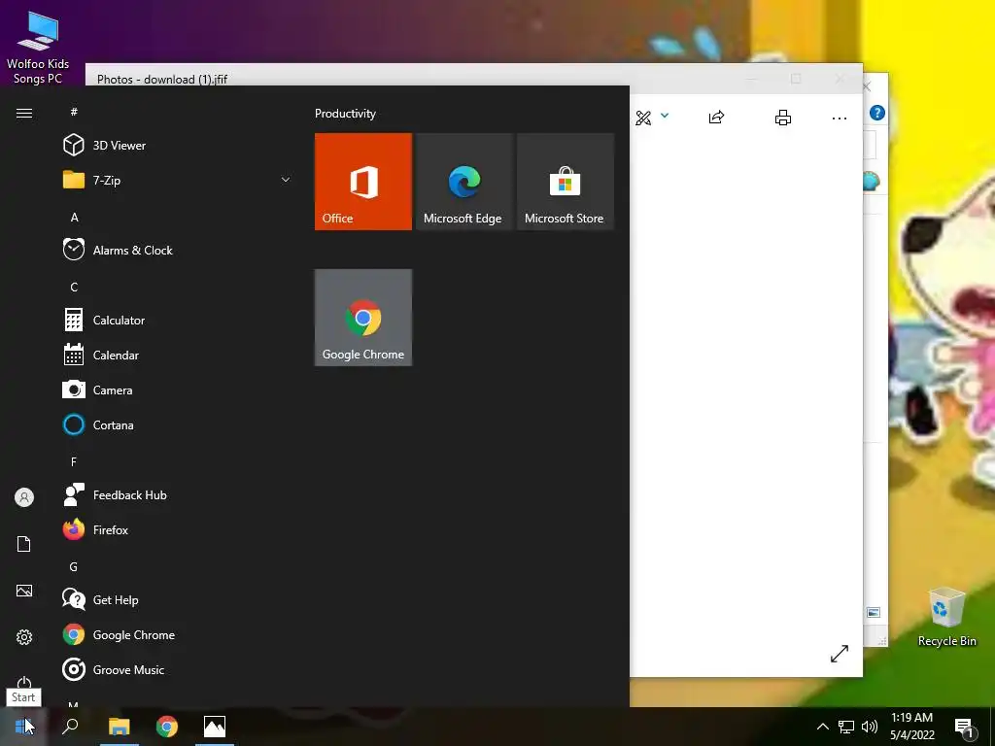
Task: Select Wolfoo Kids Songs PC desktop icon
Action: [x=38, y=48]
